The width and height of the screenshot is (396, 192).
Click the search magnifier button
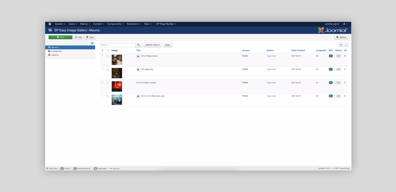pos(139,45)
